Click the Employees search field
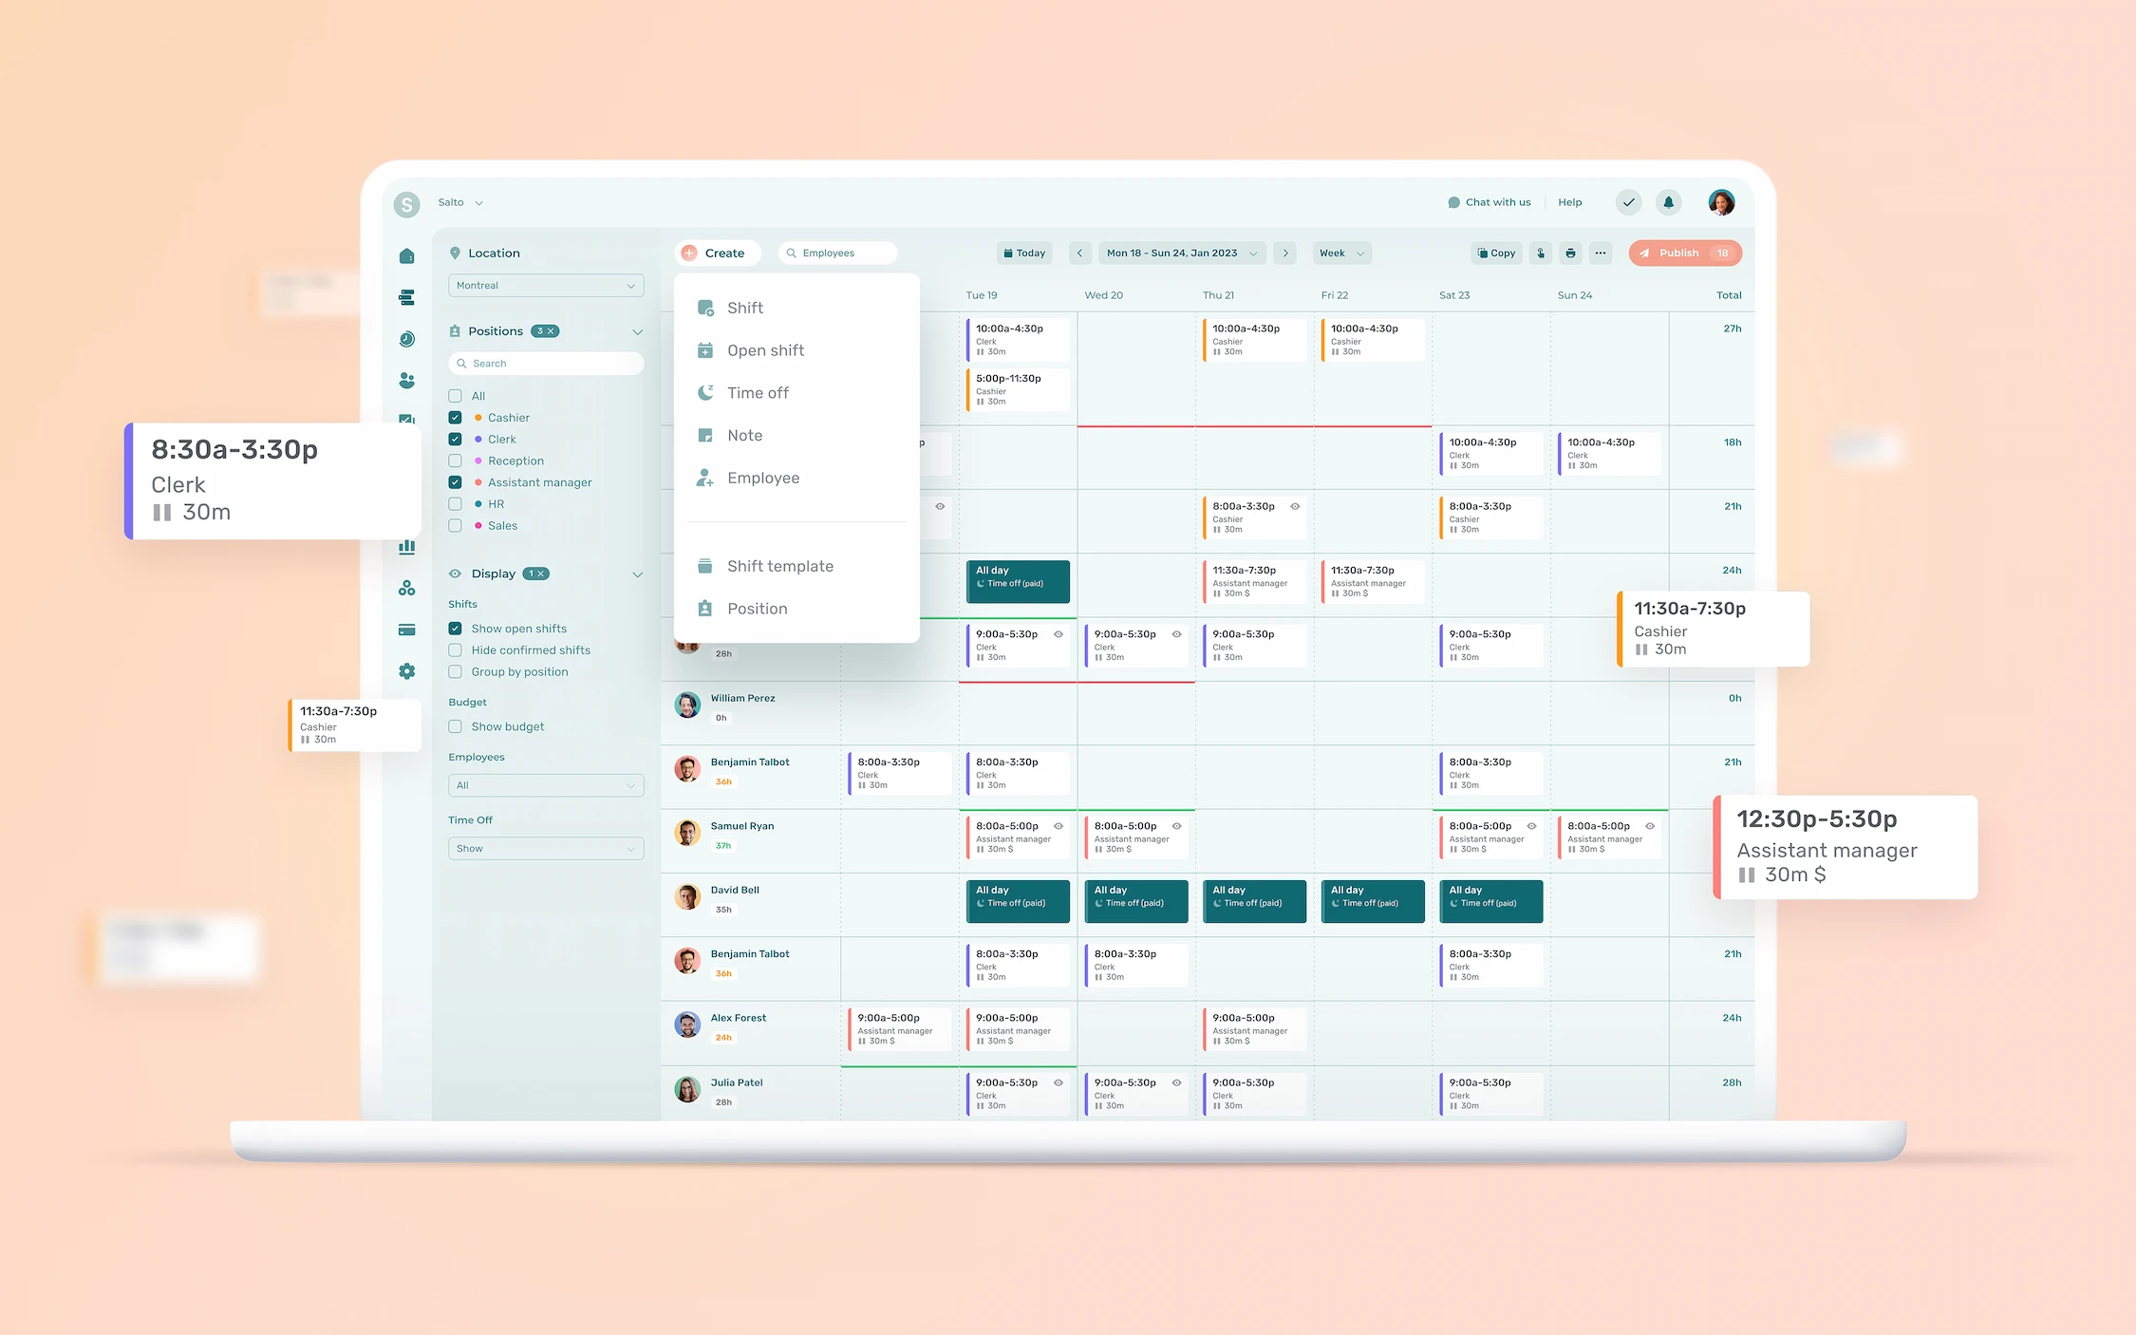This screenshot has height=1335, width=2136. pos(836,253)
